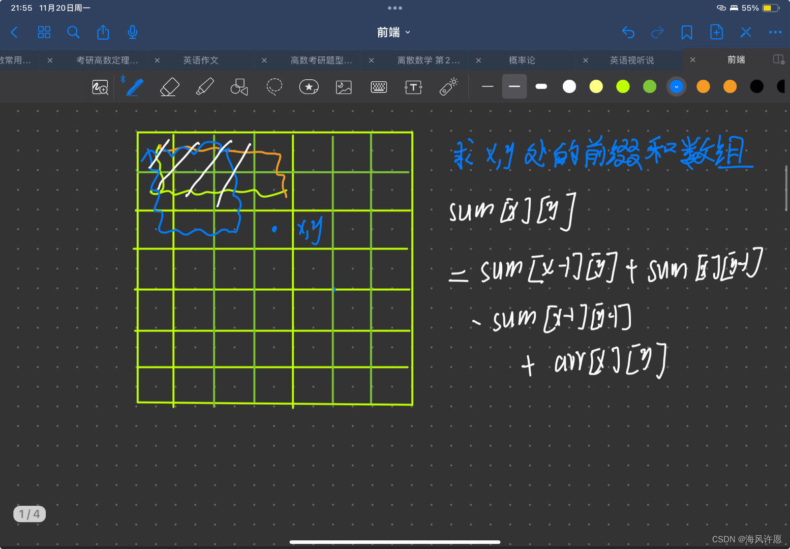Open the search magnifier

click(x=74, y=33)
